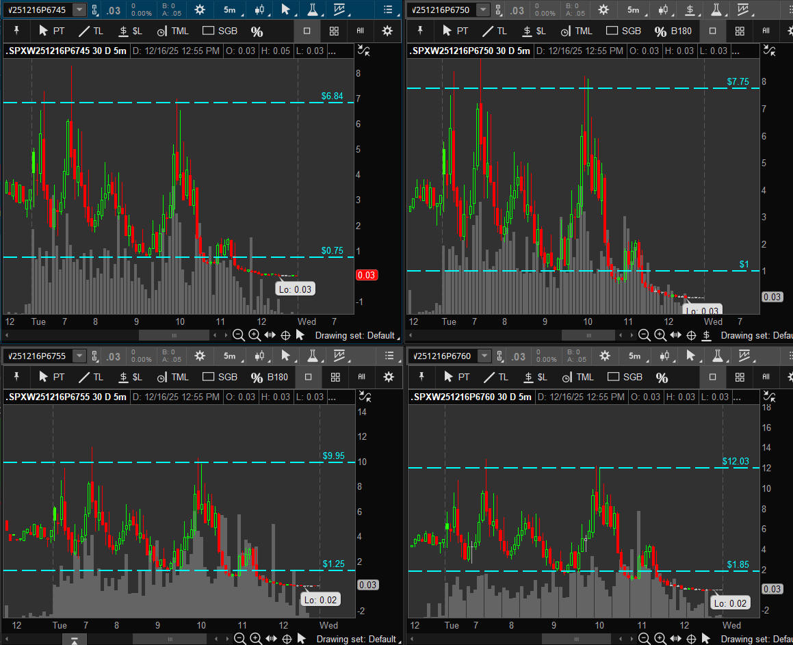Click the crosshair icon under the P6755 chart
The height and width of the screenshot is (645, 793).
[287, 639]
